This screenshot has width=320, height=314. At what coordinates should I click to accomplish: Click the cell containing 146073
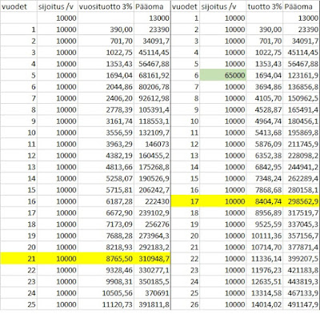pyautogui.click(x=152, y=144)
